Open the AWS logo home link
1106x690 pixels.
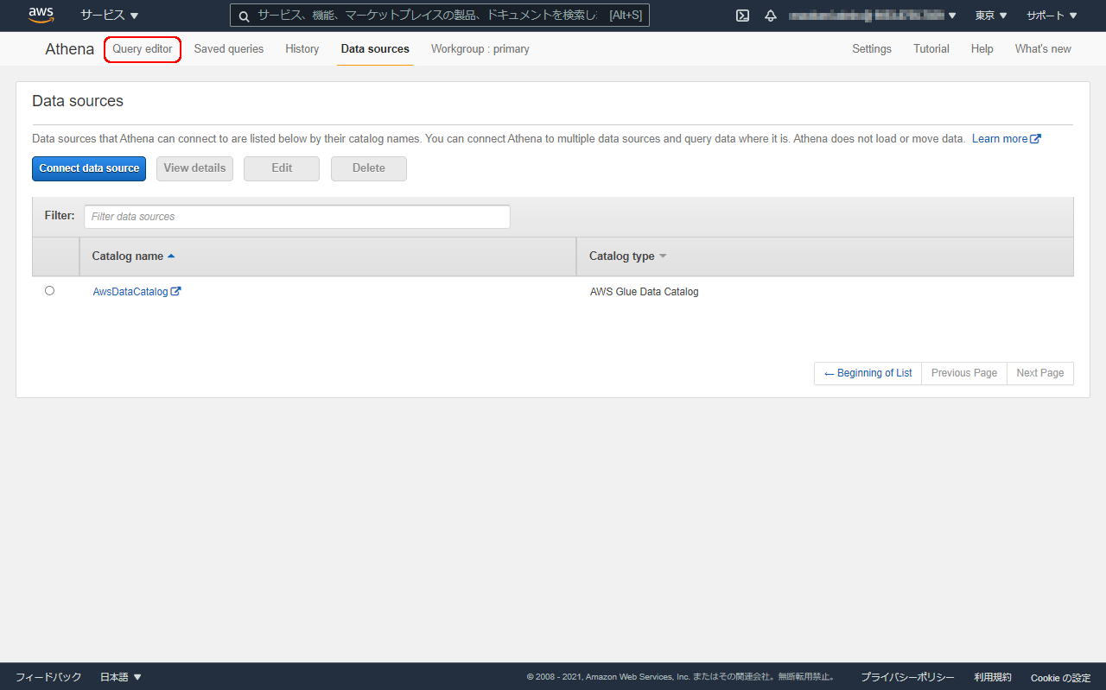41,15
